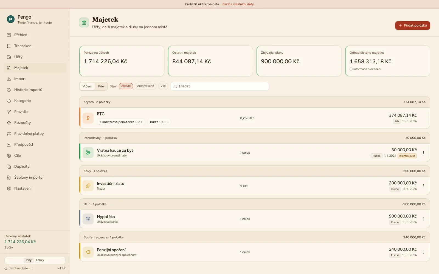Click the Transakce list icon
The width and height of the screenshot is (439, 274).
[9, 46]
